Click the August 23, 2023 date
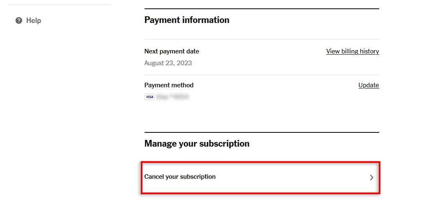429x208 pixels. [x=168, y=63]
